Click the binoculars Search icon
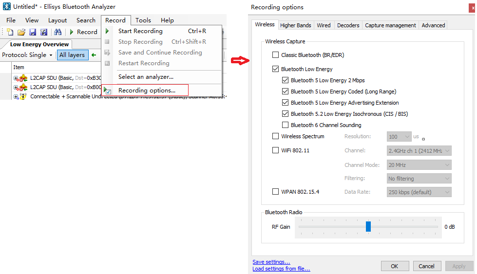 point(58,32)
